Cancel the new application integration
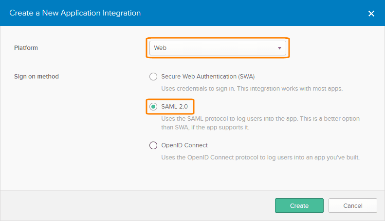This screenshot has height=221, width=385. click(x=352, y=205)
